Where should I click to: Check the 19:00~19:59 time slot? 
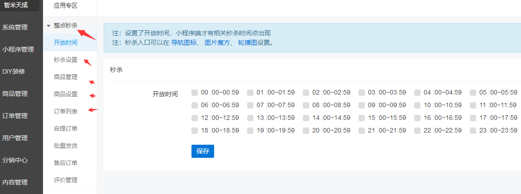point(250,131)
